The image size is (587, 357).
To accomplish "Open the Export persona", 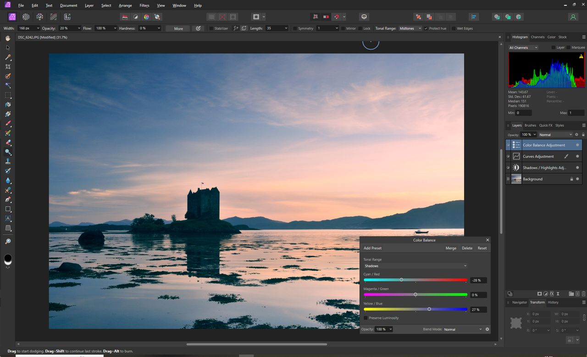I will tap(67, 17).
